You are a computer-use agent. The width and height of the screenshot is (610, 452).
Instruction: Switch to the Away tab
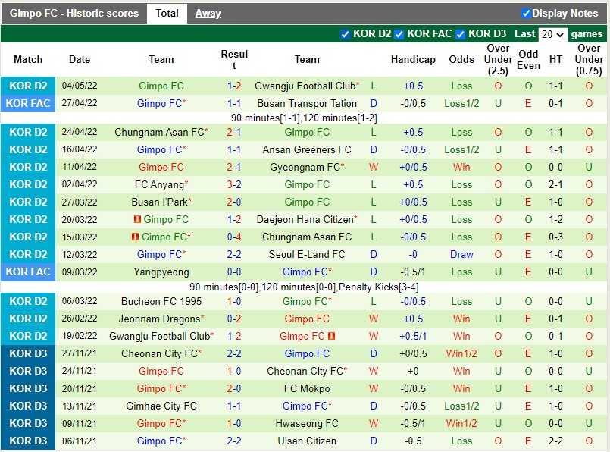tap(208, 13)
